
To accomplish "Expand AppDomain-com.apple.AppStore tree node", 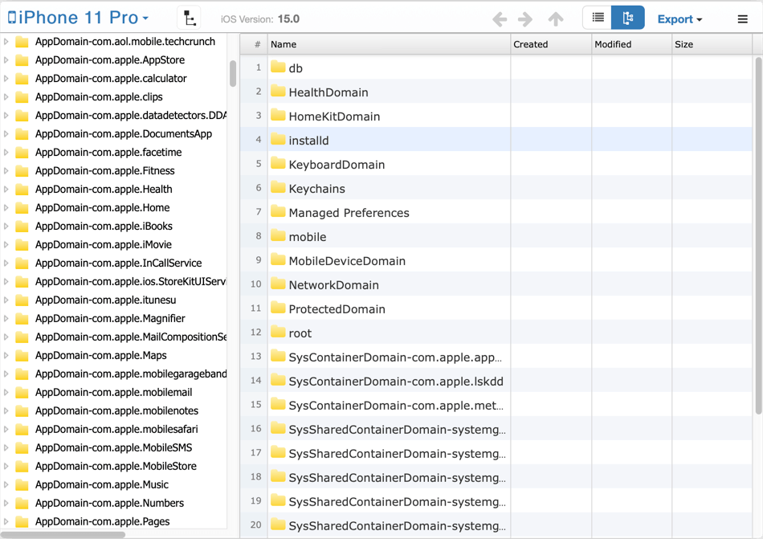I will click(x=6, y=60).
